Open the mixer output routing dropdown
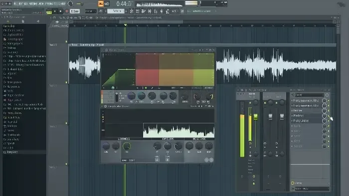349x196 pixels. point(312,189)
